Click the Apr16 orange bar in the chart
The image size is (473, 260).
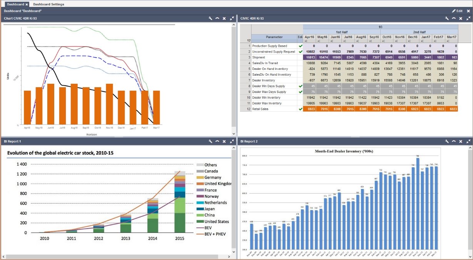27,108
